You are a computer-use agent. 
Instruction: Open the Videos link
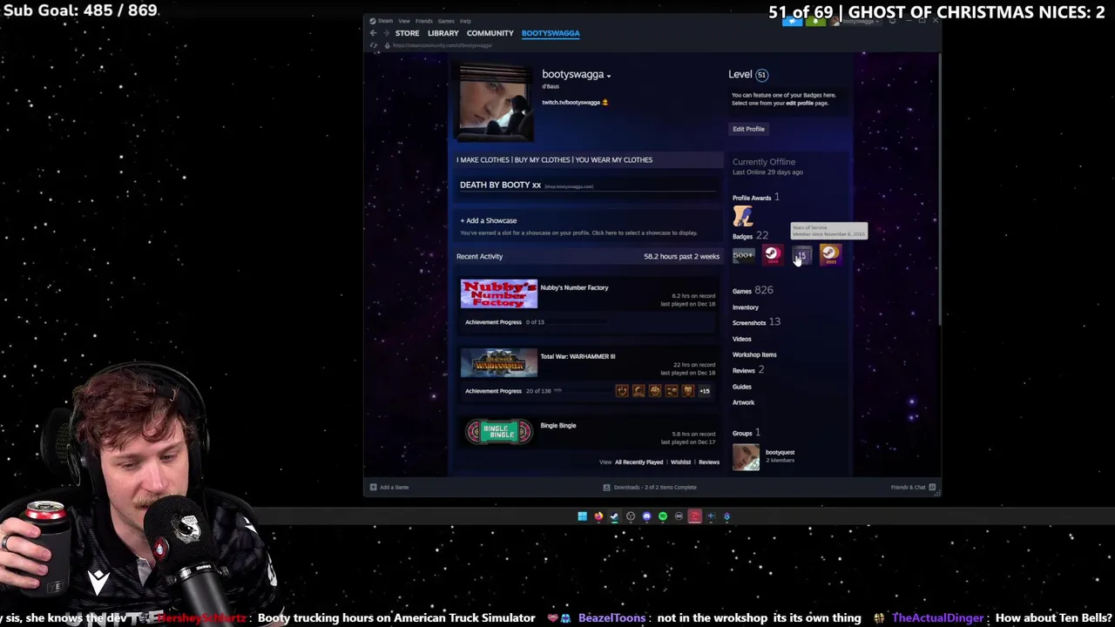(742, 339)
